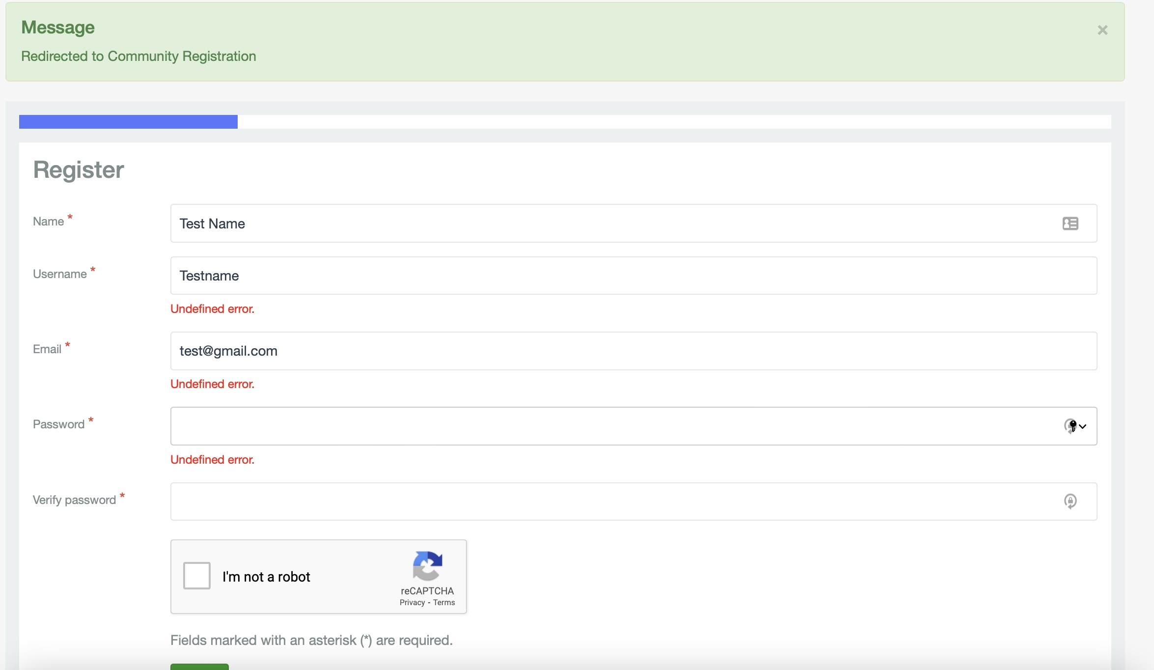Open the reCAPTCHA Terms link
1154x670 pixels.
pyautogui.click(x=444, y=603)
